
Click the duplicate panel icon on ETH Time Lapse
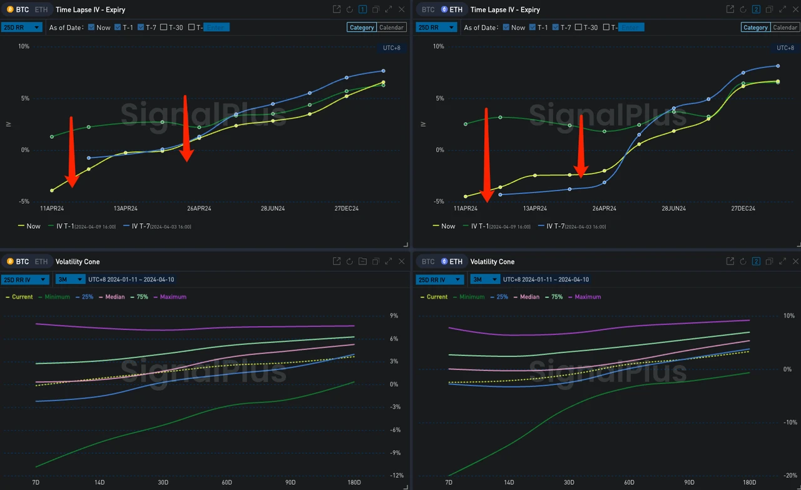[769, 9]
